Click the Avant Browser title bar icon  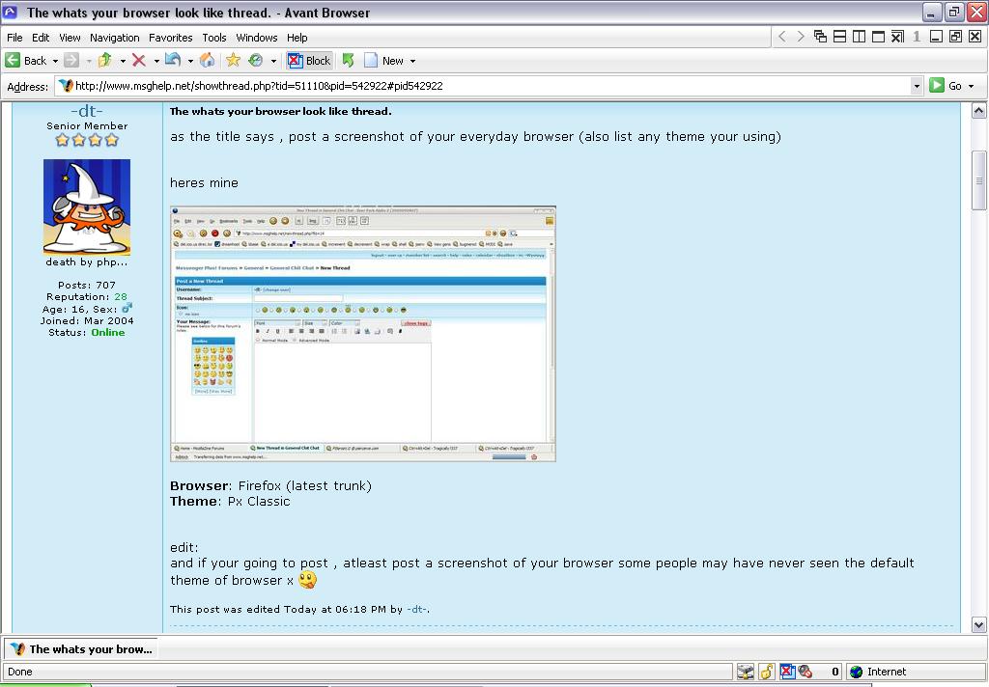(10, 12)
